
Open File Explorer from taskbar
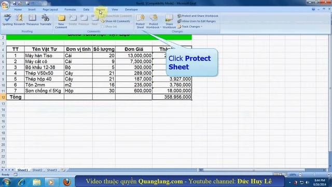[x=37, y=182]
